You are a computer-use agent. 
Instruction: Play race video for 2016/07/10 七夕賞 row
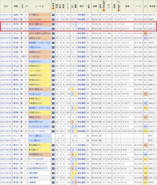53,15
